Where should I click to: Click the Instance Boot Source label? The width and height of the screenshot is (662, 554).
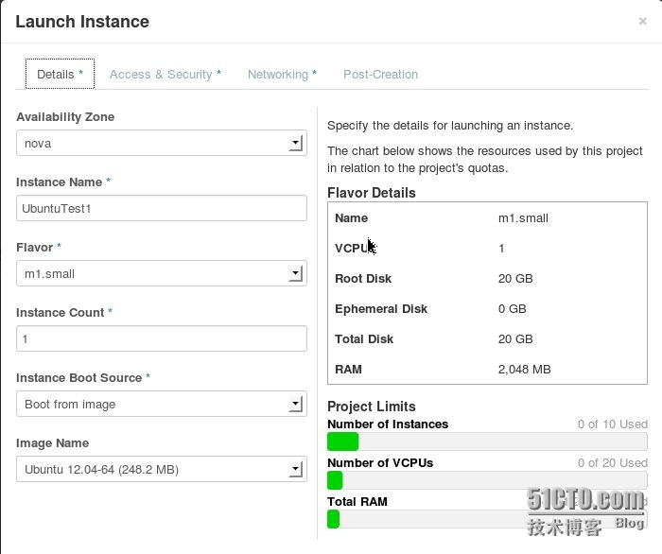(78, 377)
